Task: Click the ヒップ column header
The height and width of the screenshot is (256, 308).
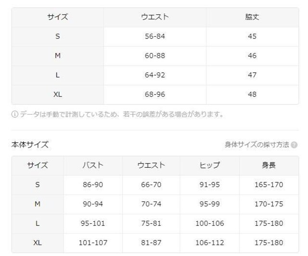Action: pyautogui.click(x=210, y=165)
